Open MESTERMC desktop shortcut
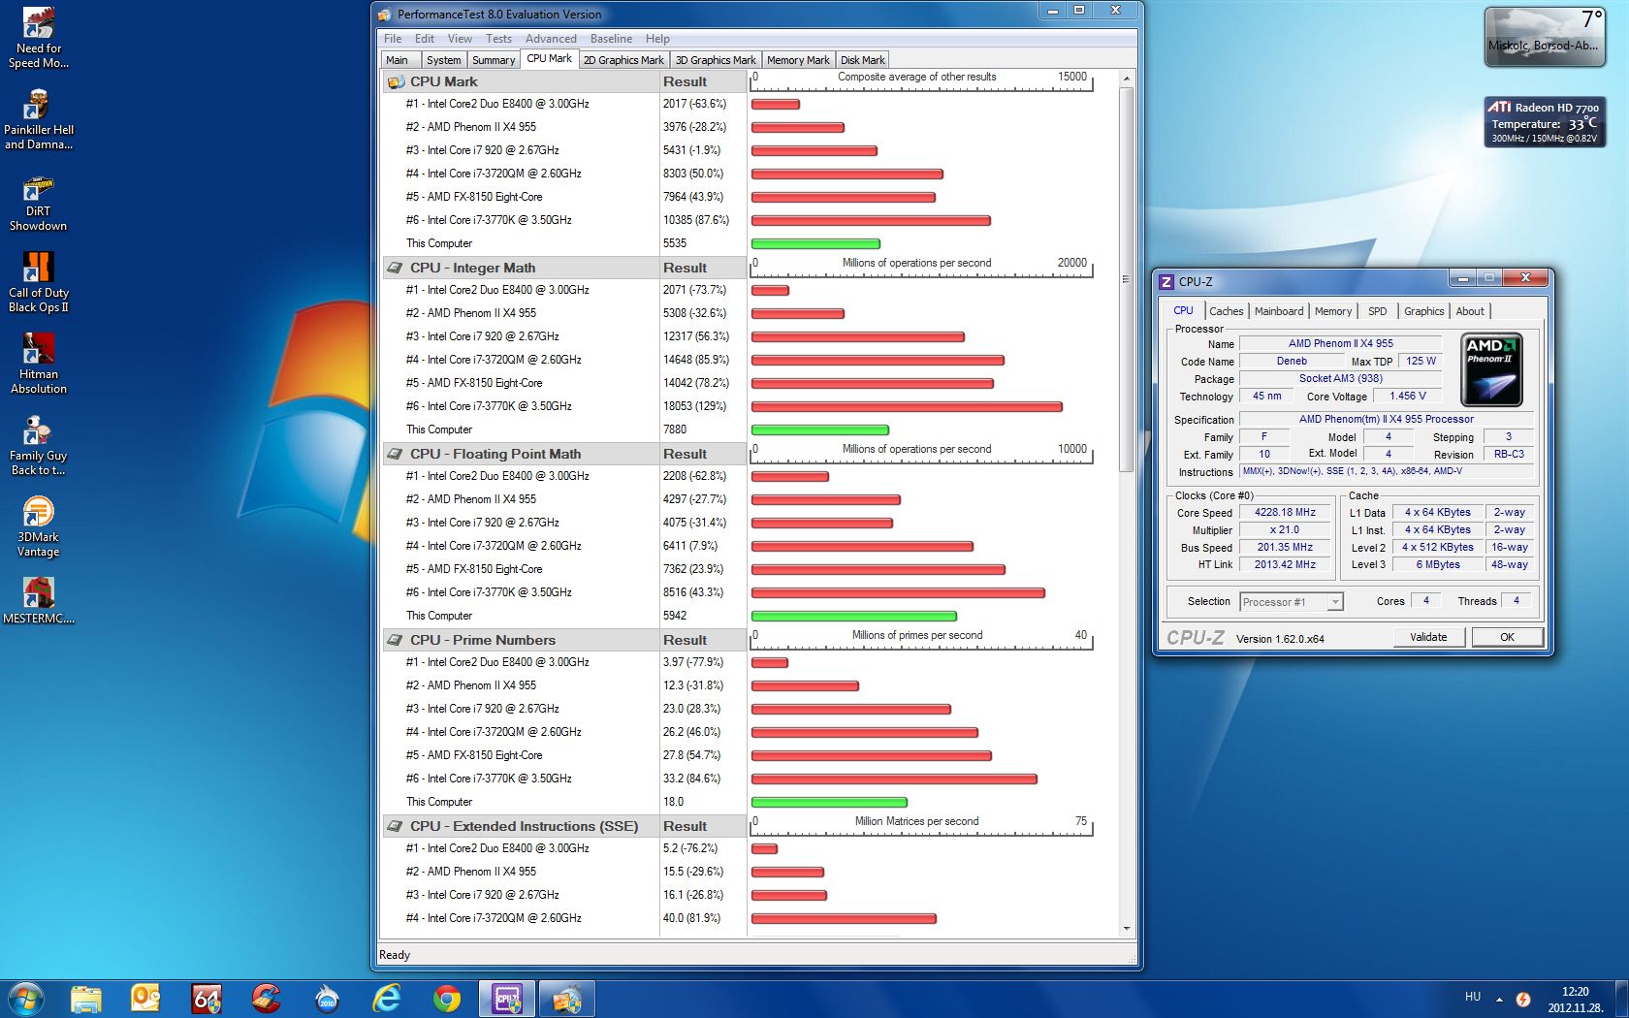The height and width of the screenshot is (1018, 1629). click(38, 601)
